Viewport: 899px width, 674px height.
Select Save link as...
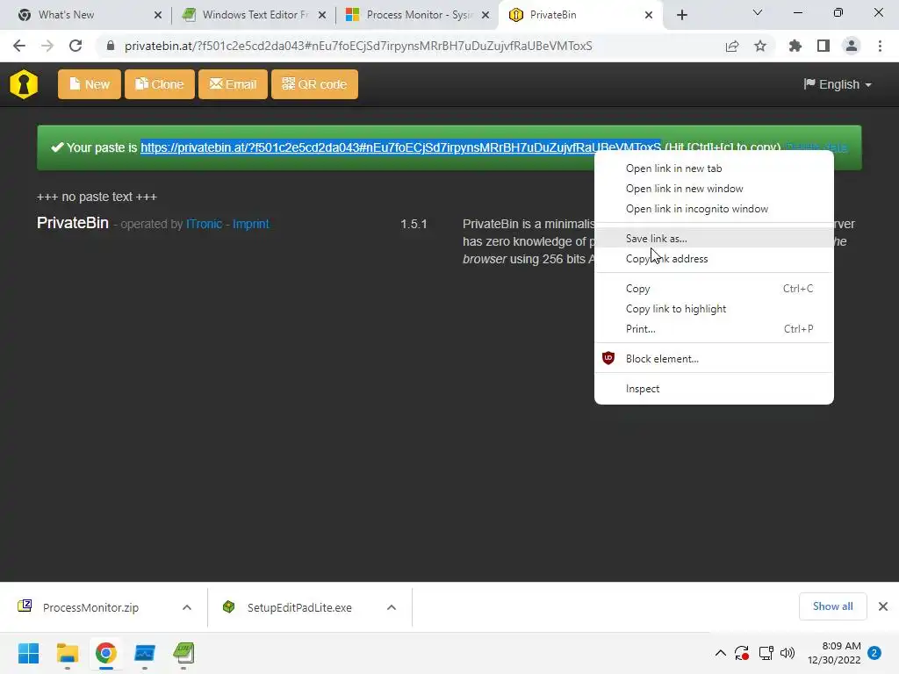pyautogui.click(x=714, y=239)
